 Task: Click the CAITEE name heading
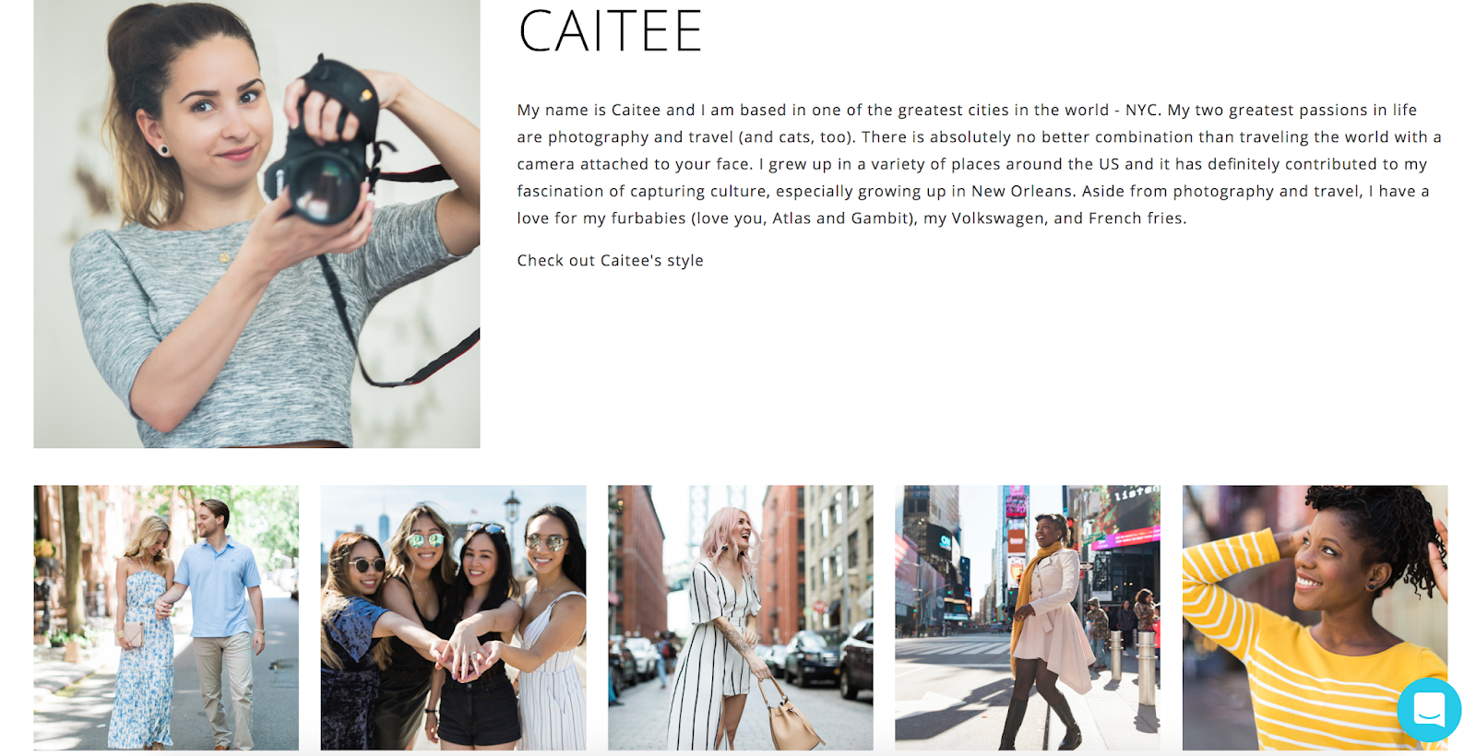(x=610, y=31)
